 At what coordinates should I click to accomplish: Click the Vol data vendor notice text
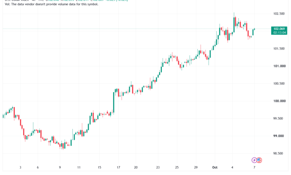pos(51,4)
